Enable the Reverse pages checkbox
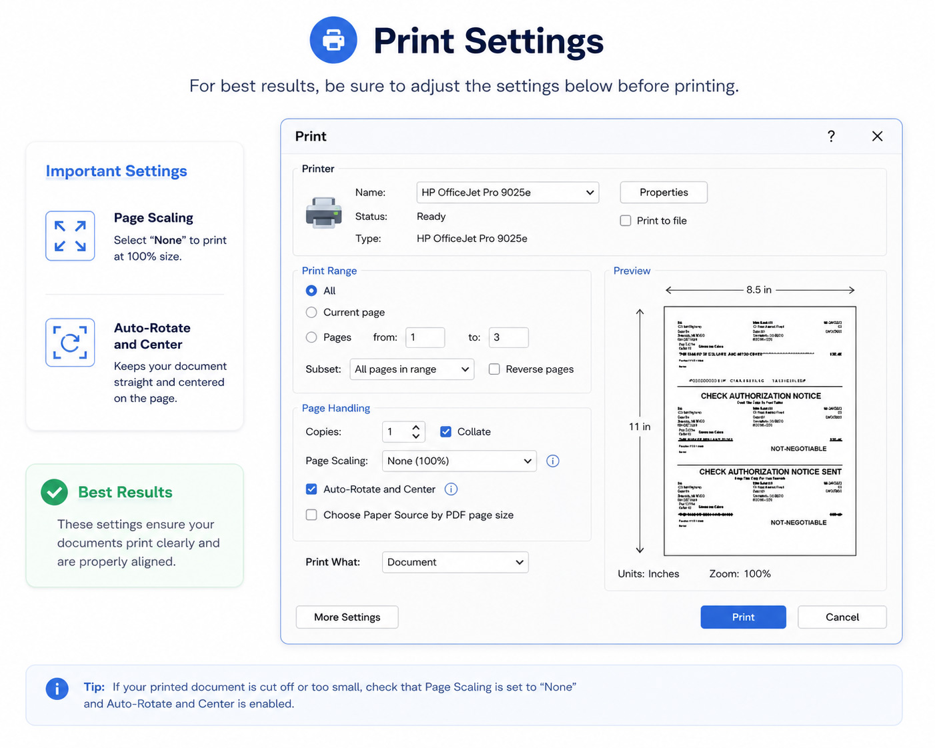 tap(494, 369)
